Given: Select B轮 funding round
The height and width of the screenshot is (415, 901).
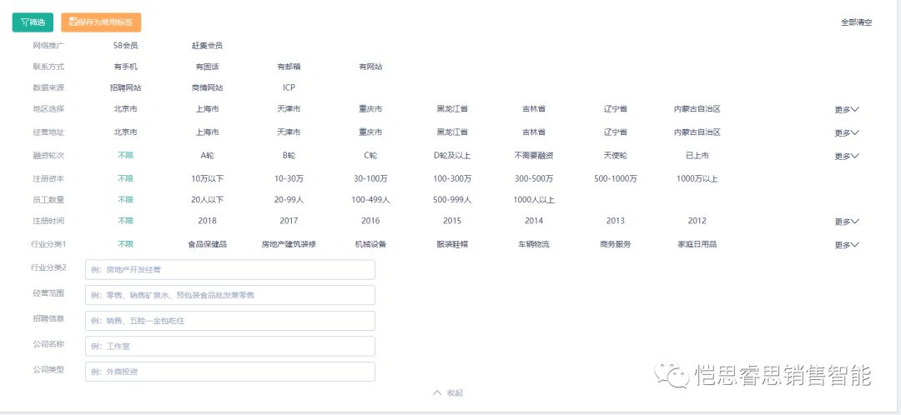Looking at the screenshot, I should [x=289, y=156].
